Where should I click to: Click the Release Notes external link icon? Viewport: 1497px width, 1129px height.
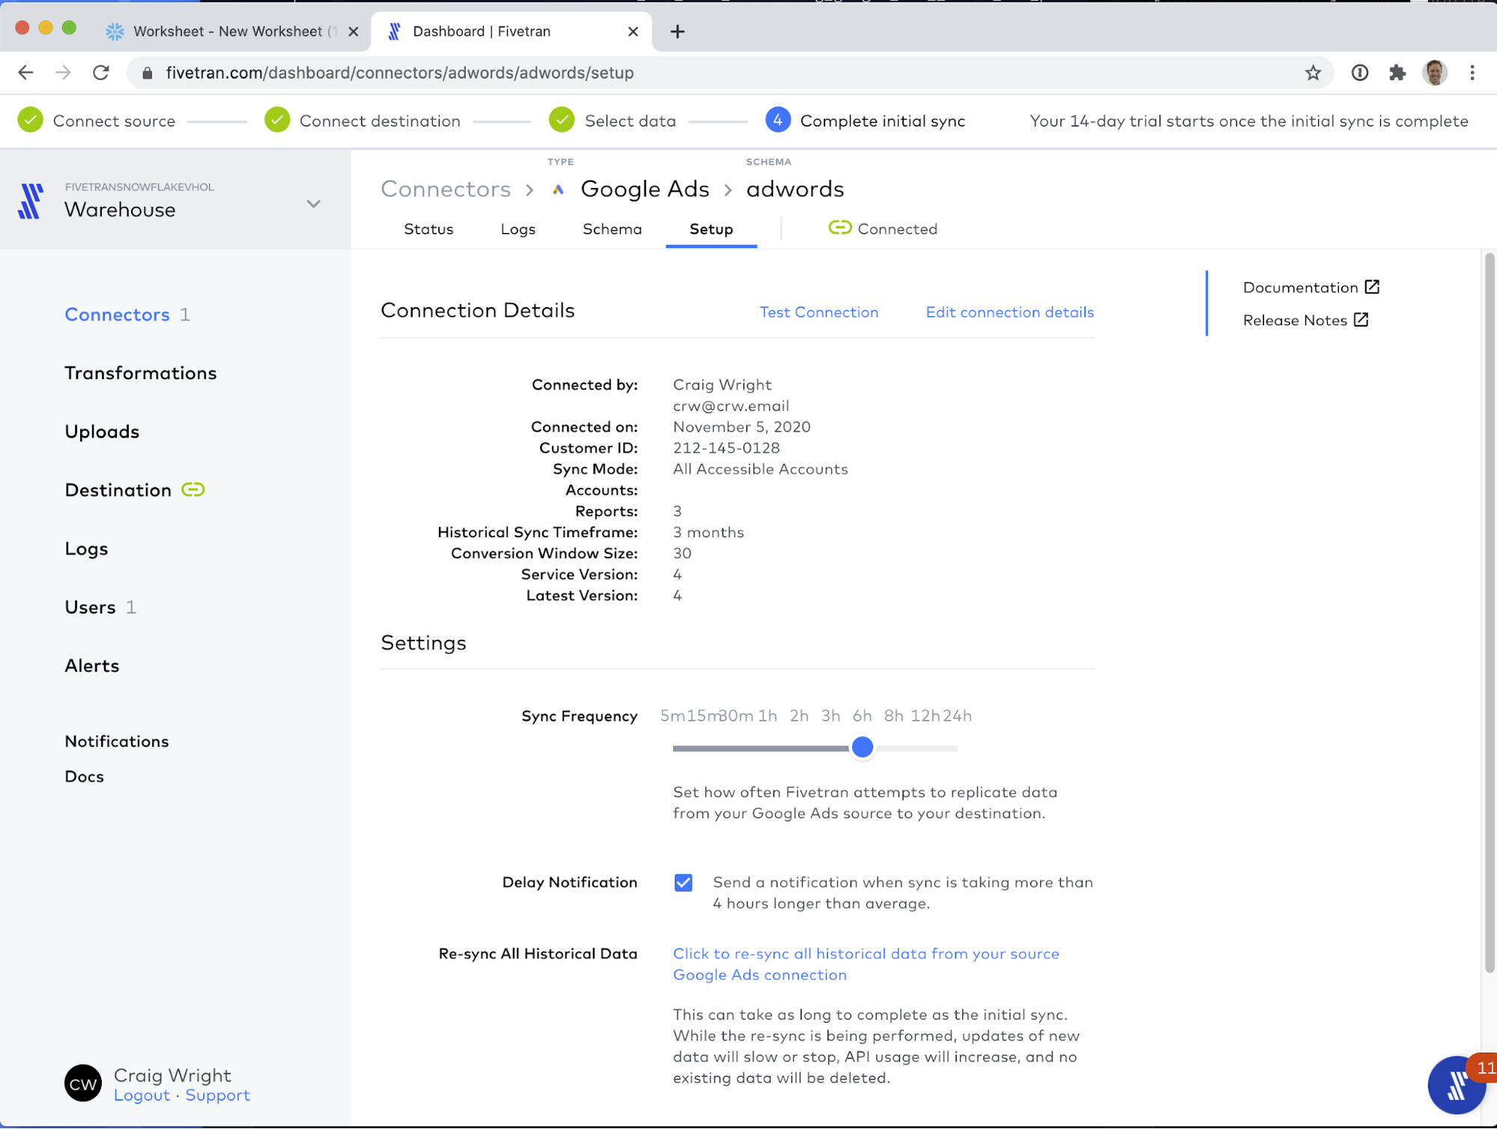coord(1361,320)
